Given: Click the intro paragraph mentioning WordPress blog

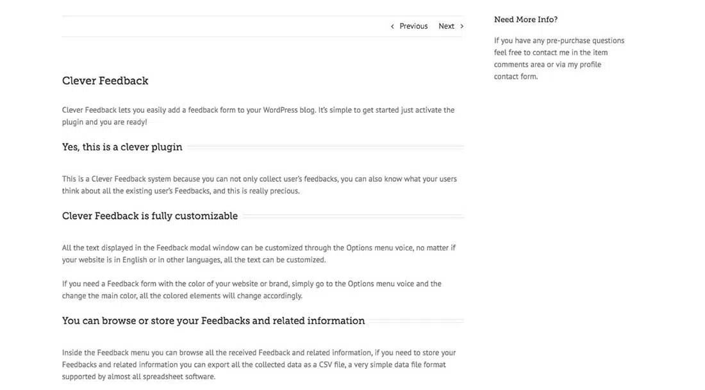Looking at the screenshot, I should (258, 116).
